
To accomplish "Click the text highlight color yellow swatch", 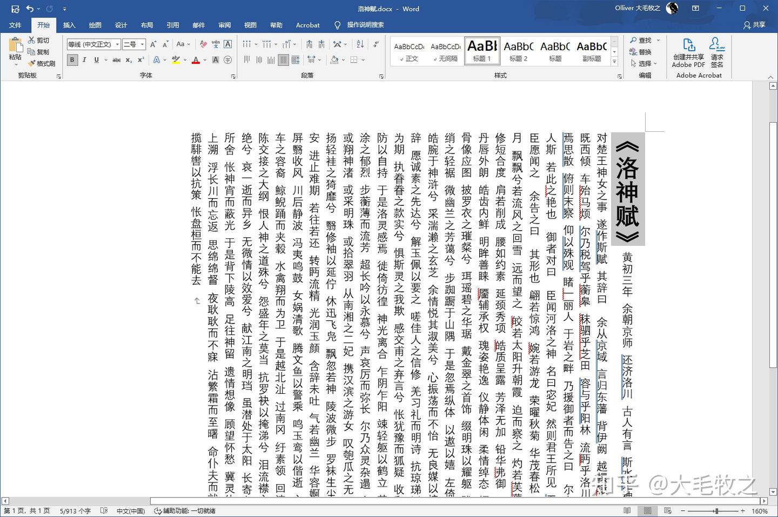I will coord(176,60).
